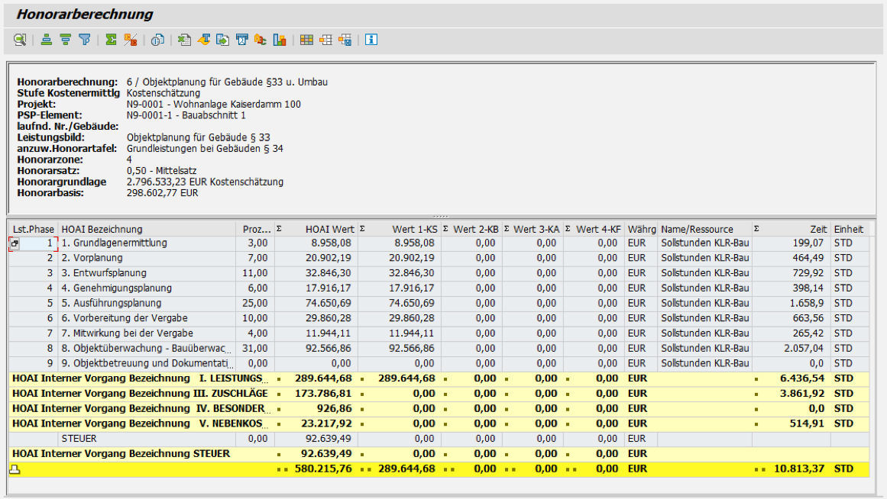Click the Details magnifier icon in toolbar
This screenshot has width=887, height=499.
(19, 40)
